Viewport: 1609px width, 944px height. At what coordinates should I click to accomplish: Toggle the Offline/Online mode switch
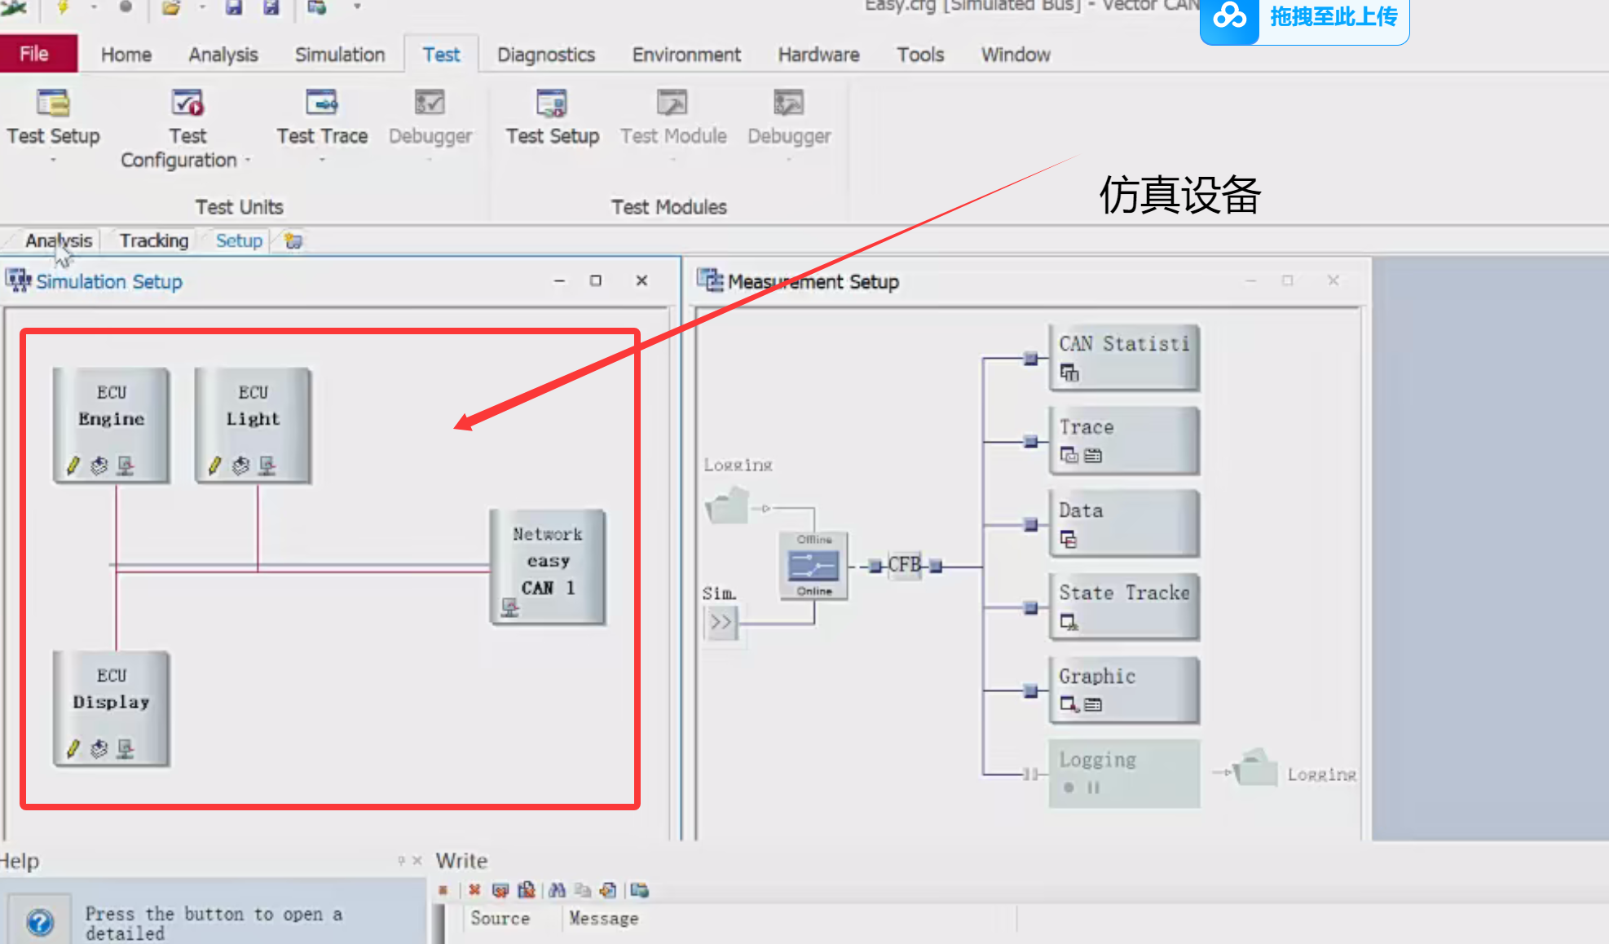[813, 566]
